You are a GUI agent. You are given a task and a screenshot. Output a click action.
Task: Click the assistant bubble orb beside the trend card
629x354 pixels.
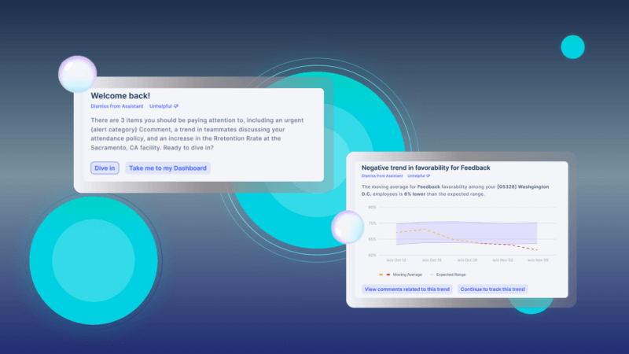pyautogui.click(x=348, y=227)
